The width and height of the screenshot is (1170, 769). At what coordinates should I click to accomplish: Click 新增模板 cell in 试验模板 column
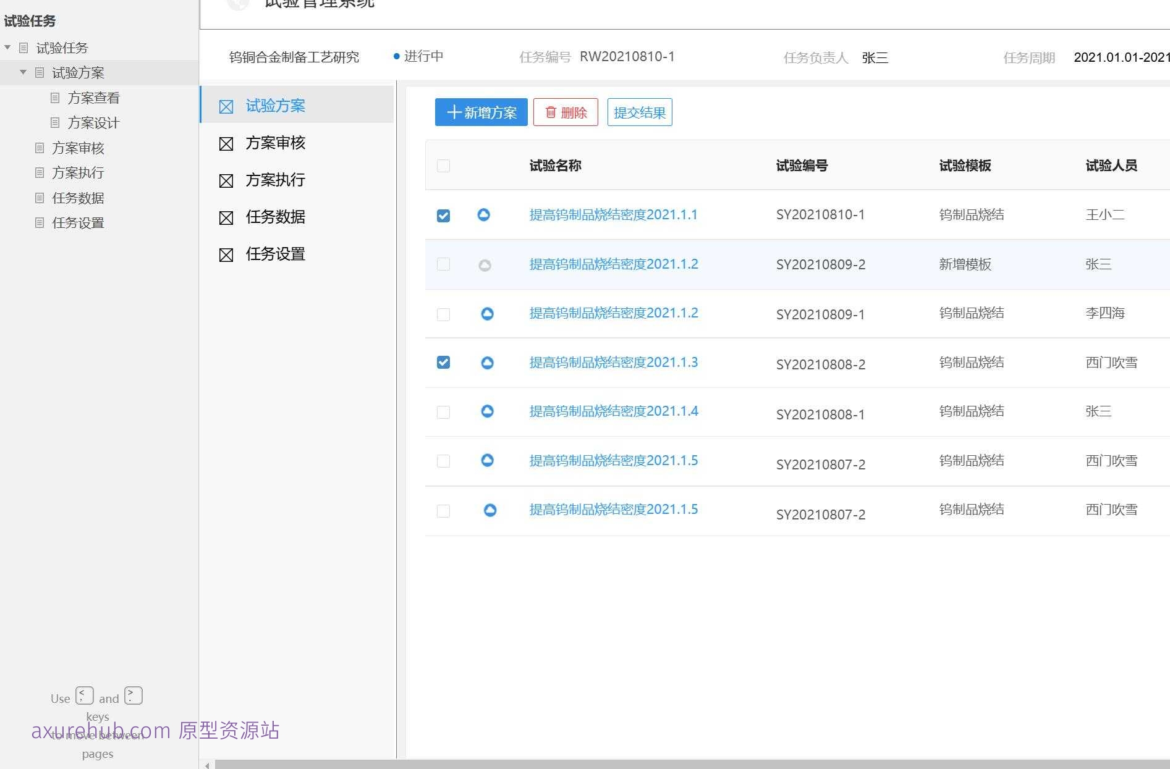click(965, 264)
